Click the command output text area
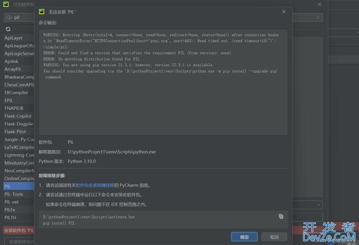 (x=163, y=82)
